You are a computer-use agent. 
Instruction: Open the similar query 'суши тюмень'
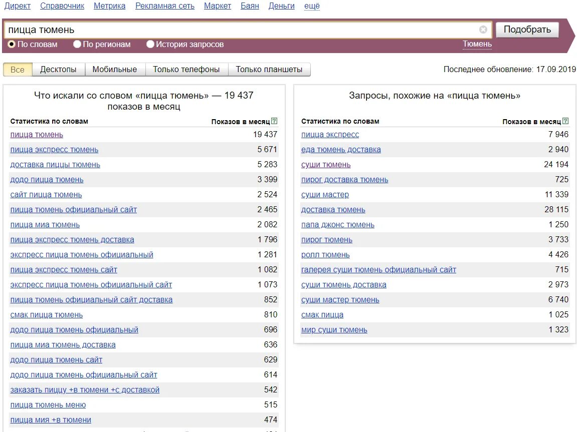pyautogui.click(x=326, y=165)
